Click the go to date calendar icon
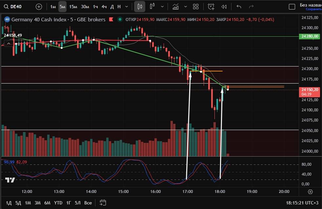Screen dimensions: 322x209 coord(103,202)
